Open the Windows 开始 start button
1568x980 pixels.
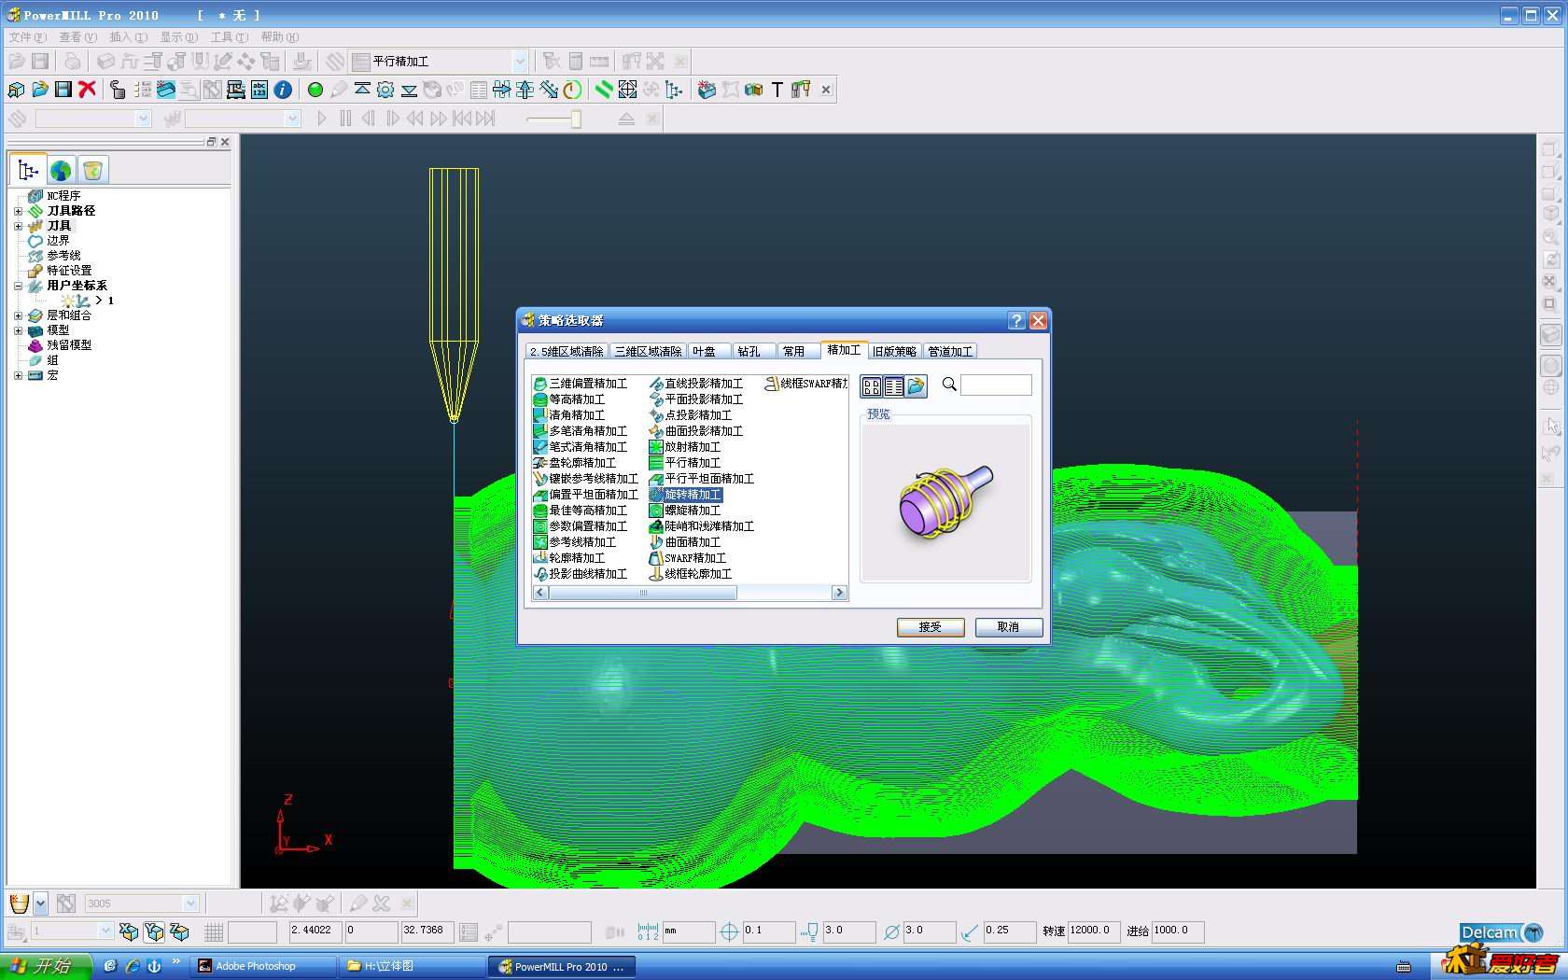(x=46, y=966)
